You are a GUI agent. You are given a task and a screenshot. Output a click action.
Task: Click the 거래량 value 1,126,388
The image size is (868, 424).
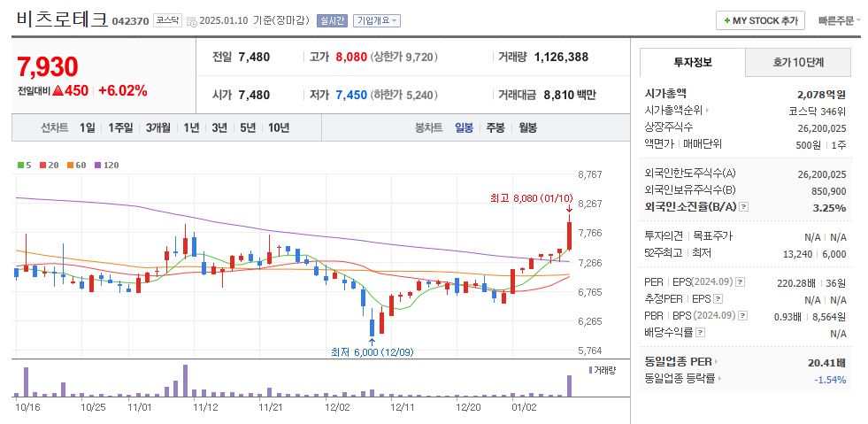pos(561,57)
